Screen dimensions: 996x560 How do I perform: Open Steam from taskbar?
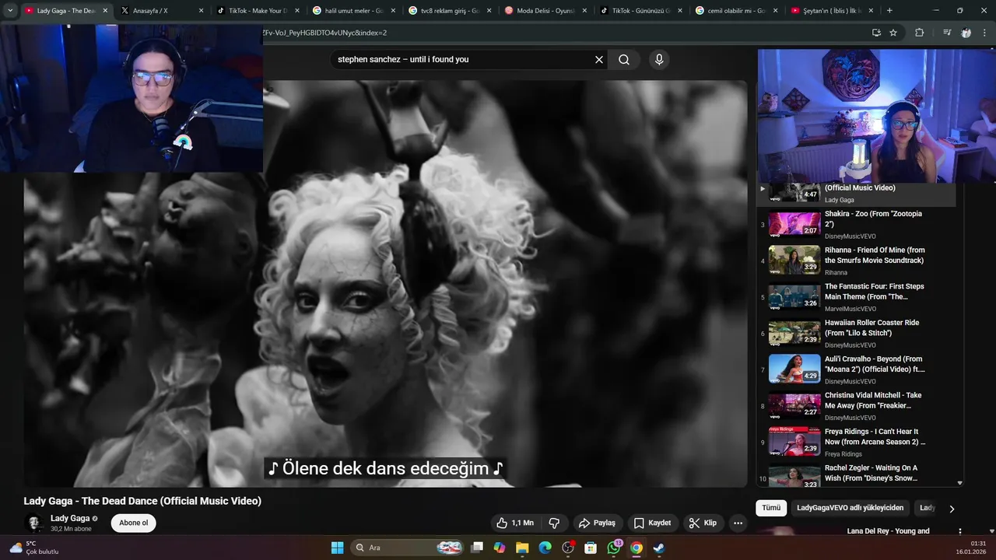pos(659,548)
